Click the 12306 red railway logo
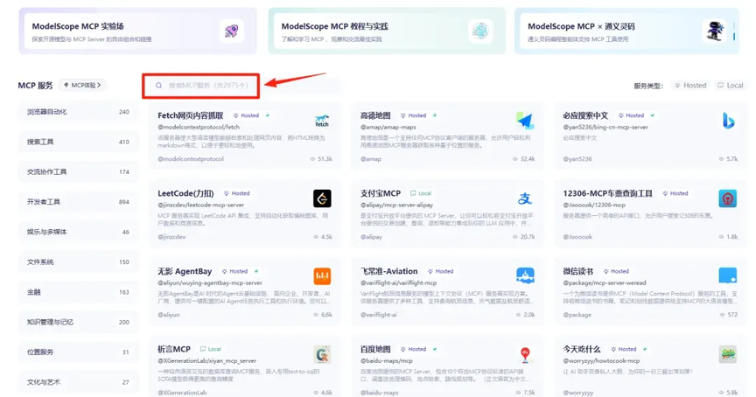The width and height of the screenshot is (756, 397). pyautogui.click(x=727, y=198)
